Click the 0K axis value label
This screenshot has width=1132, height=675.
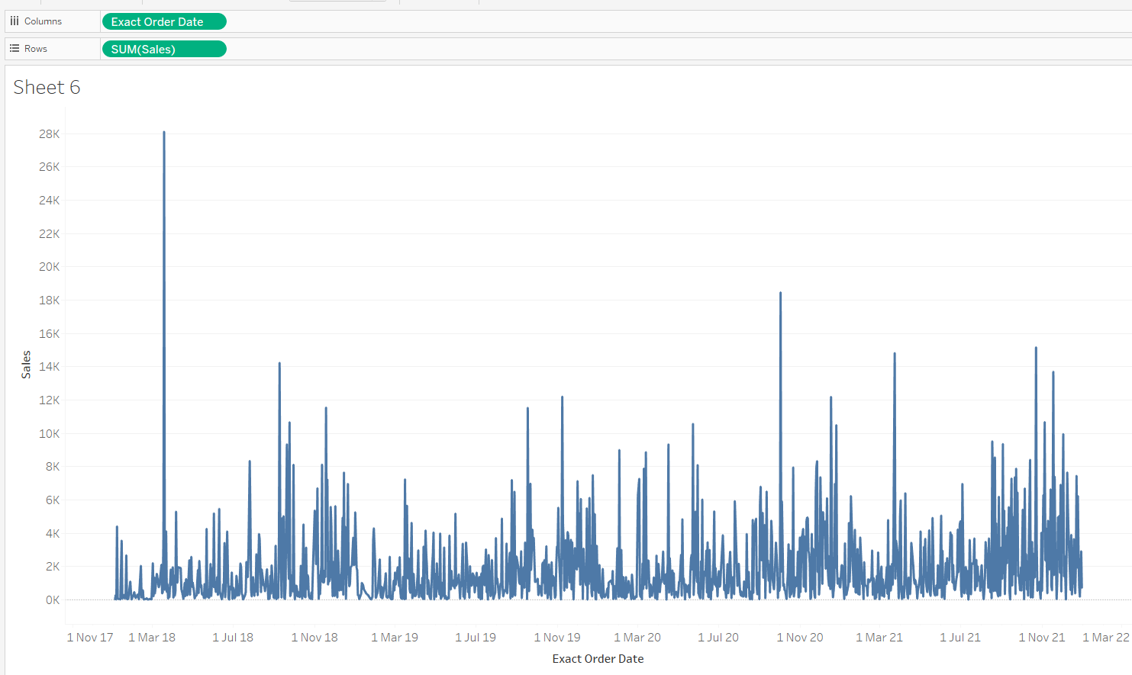pyautogui.click(x=53, y=600)
